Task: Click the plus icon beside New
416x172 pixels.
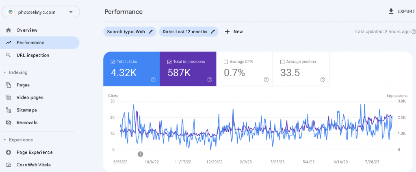Action: click(227, 32)
